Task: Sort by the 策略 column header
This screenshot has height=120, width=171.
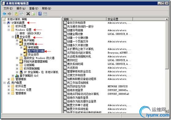Action: point(84,19)
